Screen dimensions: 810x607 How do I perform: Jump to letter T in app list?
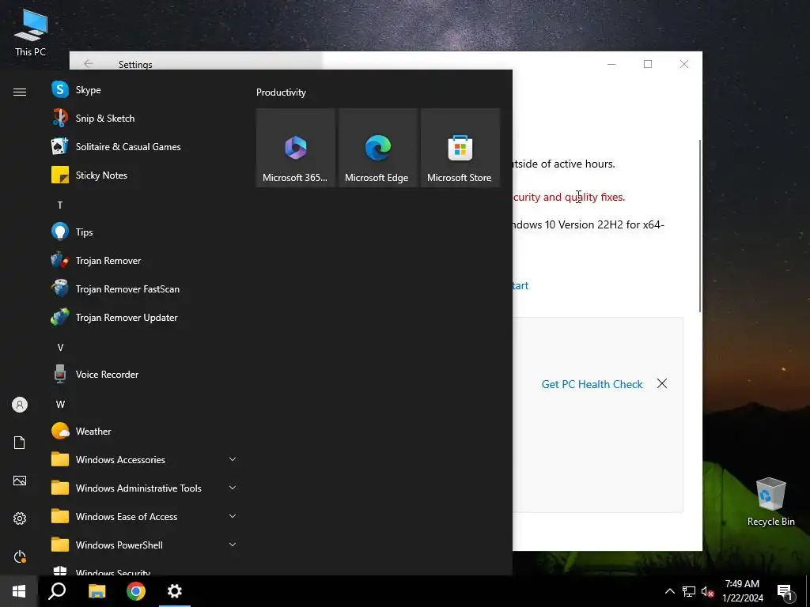click(60, 205)
